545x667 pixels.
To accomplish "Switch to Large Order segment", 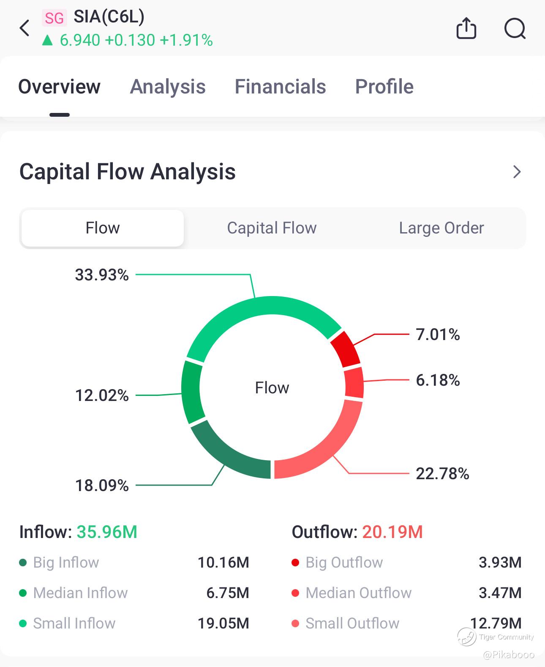I will pyautogui.click(x=441, y=228).
